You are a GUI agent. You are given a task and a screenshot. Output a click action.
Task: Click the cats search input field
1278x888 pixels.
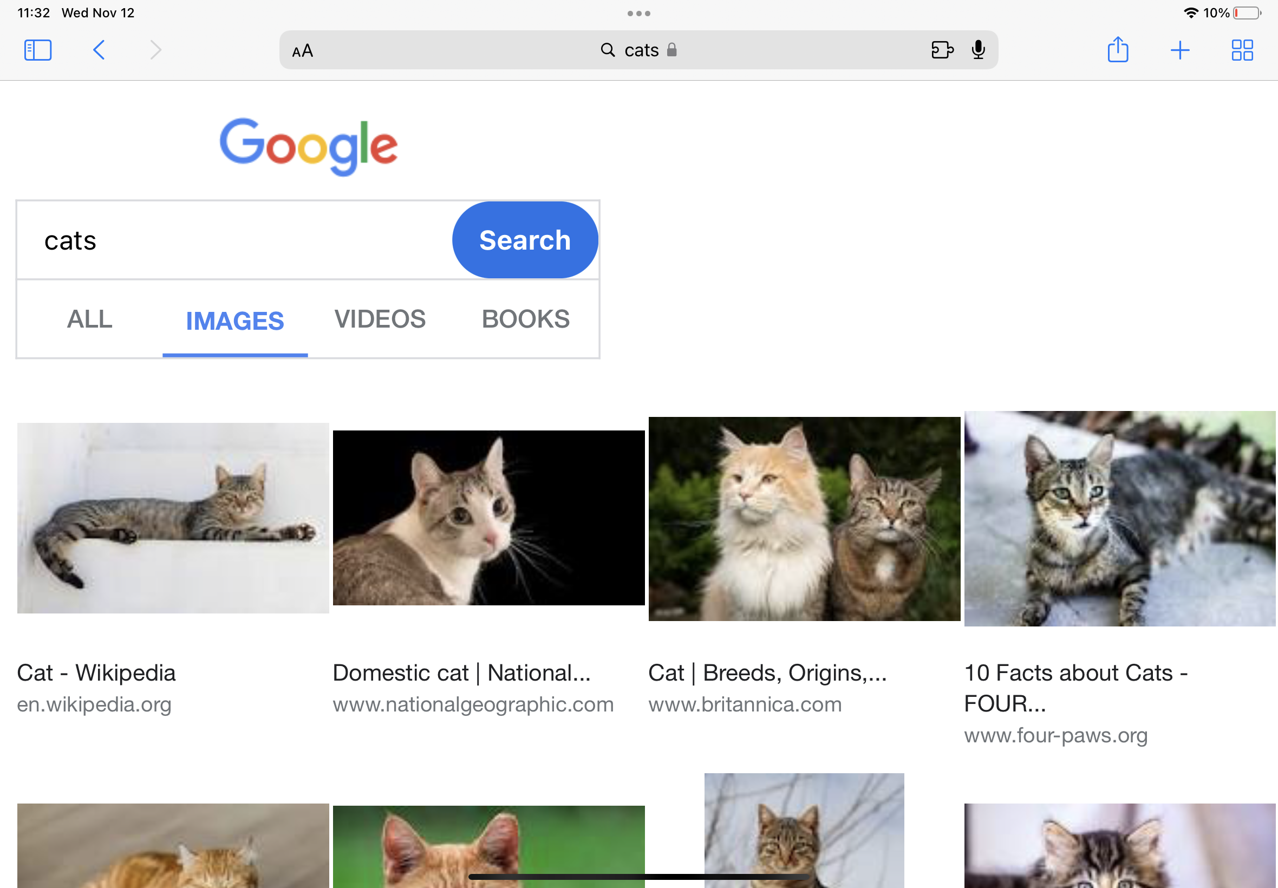tap(234, 240)
